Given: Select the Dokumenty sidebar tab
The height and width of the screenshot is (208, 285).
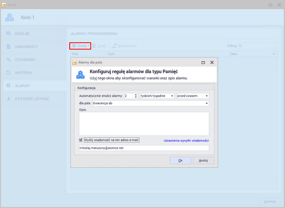Looking at the screenshot, I should tap(26, 47).
